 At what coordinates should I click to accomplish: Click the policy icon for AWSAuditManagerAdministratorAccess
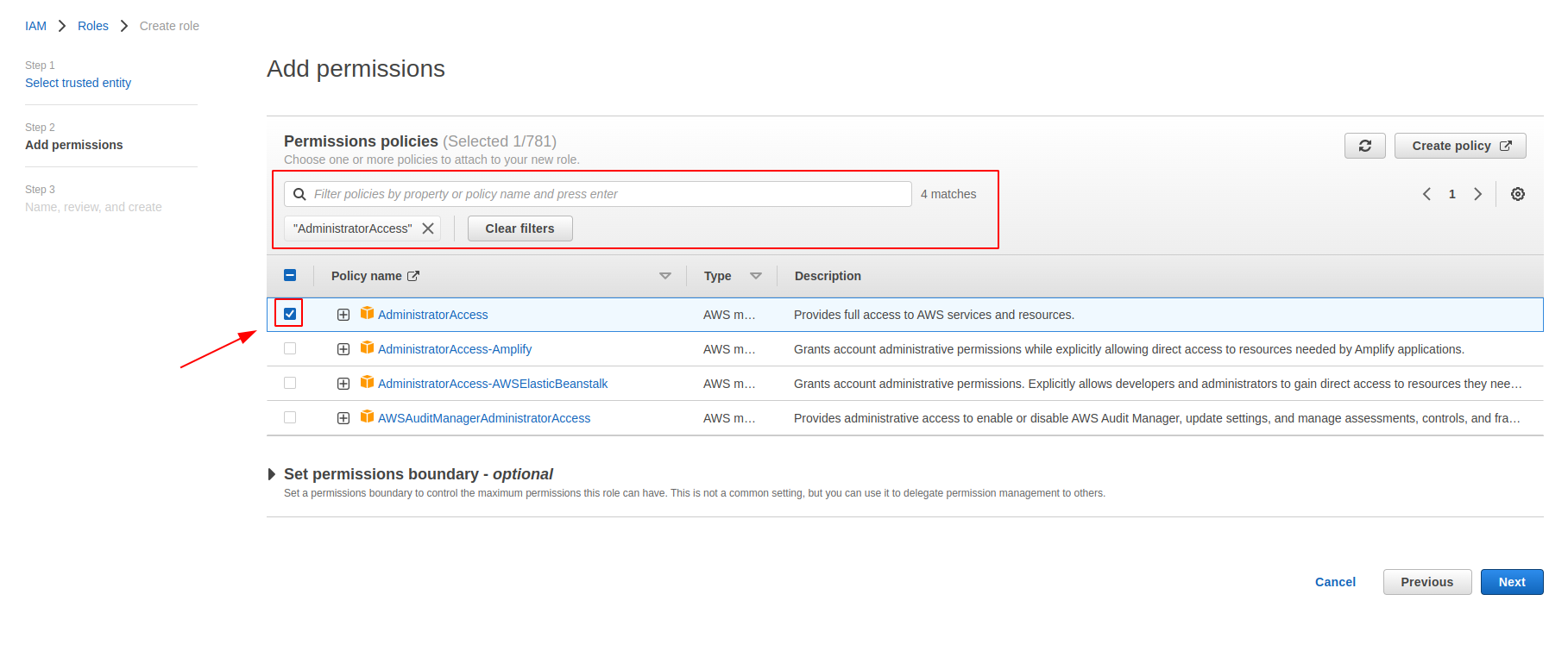(367, 416)
